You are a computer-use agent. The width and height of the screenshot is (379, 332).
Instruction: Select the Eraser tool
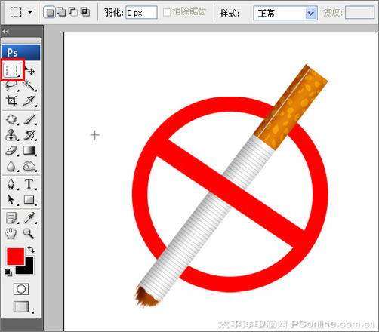point(11,151)
